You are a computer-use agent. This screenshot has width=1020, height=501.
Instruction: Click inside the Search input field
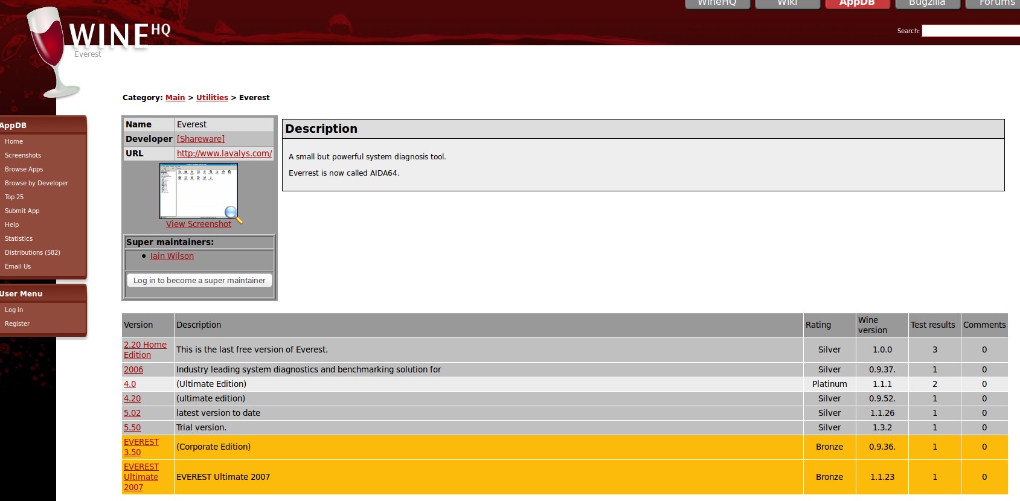coord(970,31)
